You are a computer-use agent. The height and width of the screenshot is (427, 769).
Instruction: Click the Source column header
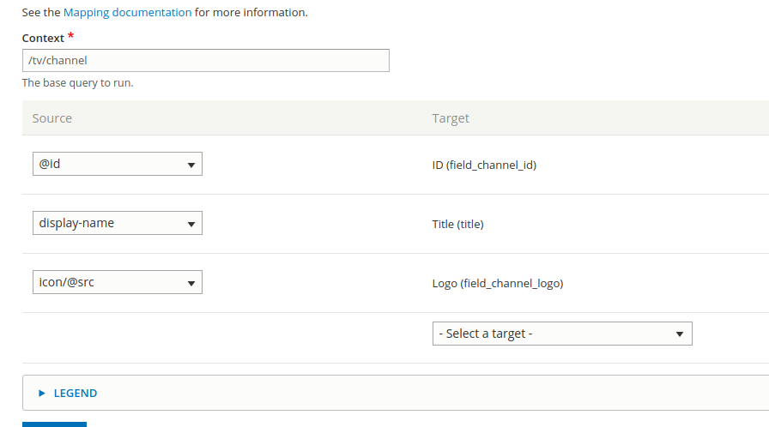click(52, 118)
